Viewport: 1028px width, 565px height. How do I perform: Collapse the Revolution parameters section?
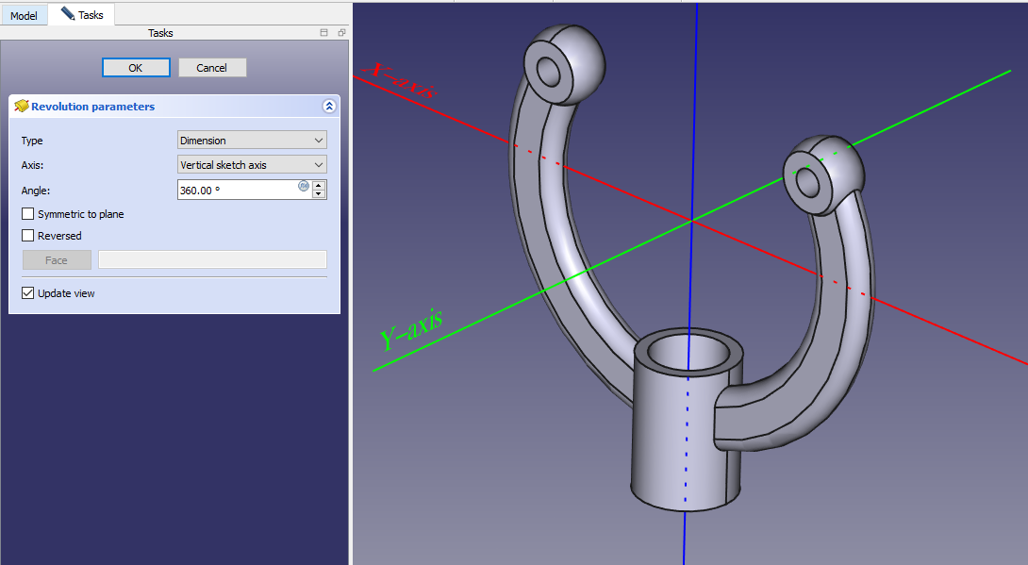point(328,107)
